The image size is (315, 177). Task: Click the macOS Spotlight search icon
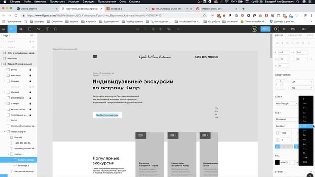pos(298,2)
